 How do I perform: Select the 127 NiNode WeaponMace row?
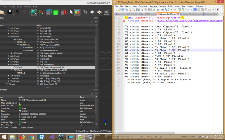pos(48,48)
